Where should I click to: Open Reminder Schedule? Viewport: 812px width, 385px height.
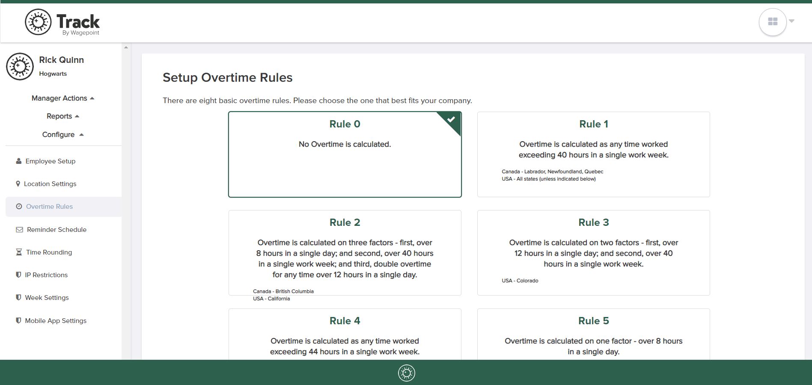point(57,230)
